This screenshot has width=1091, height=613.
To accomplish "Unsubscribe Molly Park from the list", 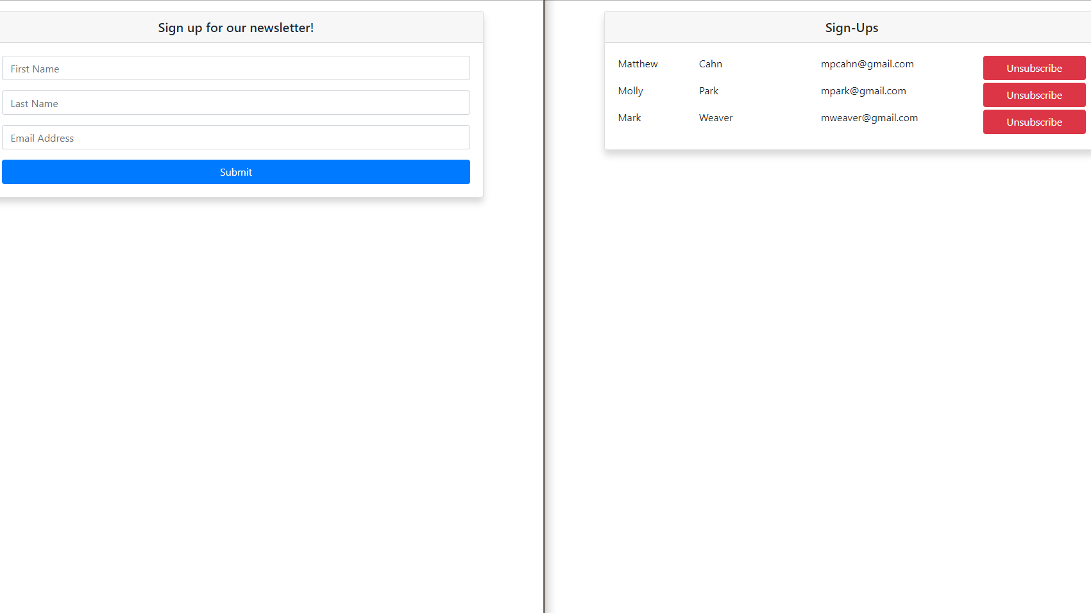I will 1034,95.
